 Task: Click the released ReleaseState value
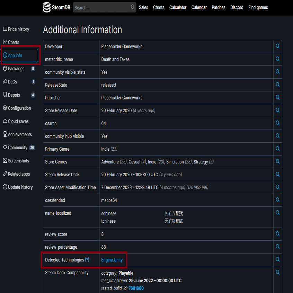pyautogui.click(x=108, y=85)
